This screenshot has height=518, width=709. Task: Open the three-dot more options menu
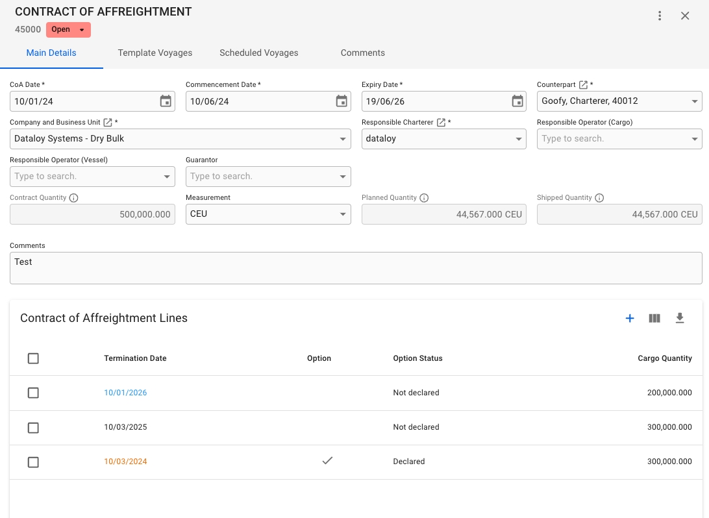(x=660, y=16)
